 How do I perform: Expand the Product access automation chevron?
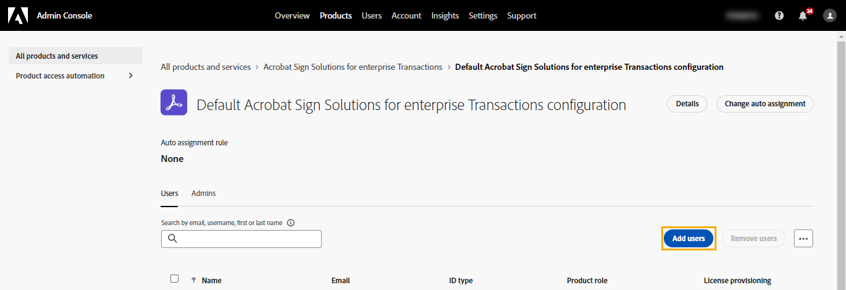pyautogui.click(x=131, y=75)
